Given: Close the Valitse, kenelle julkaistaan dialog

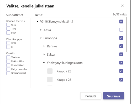Looking at the screenshot, I should click(x=122, y=6).
